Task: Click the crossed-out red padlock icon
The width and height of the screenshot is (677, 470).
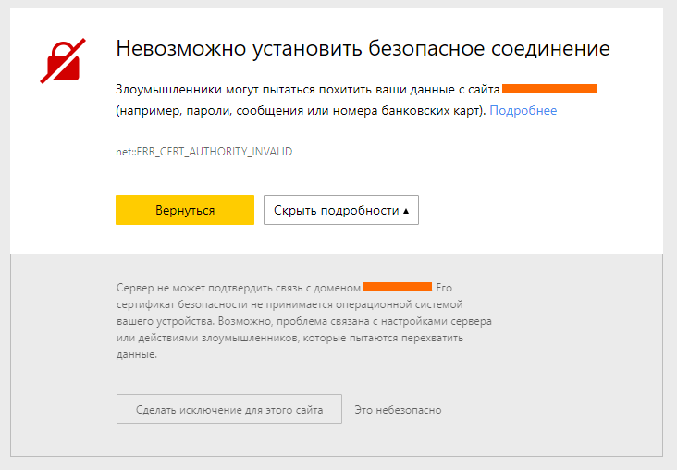Action: pyautogui.click(x=63, y=60)
